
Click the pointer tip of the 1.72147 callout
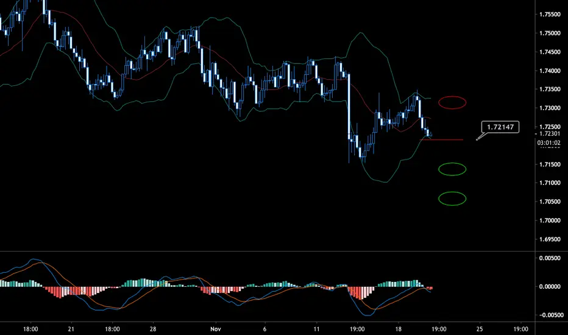(x=477, y=139)
